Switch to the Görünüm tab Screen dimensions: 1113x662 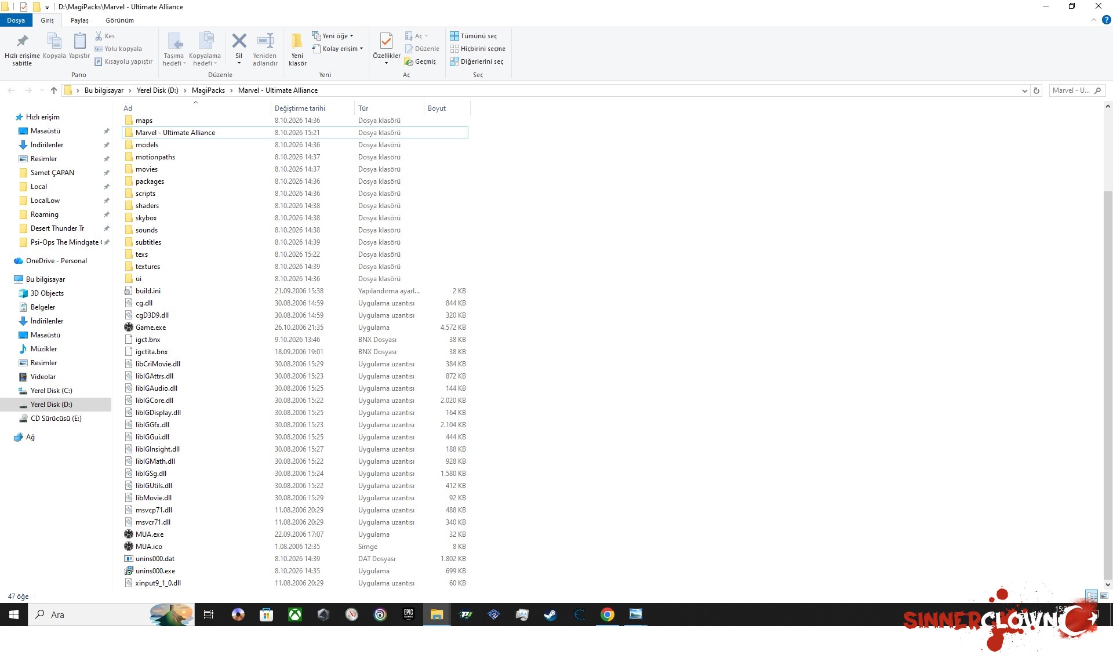(x=119, y=20)
